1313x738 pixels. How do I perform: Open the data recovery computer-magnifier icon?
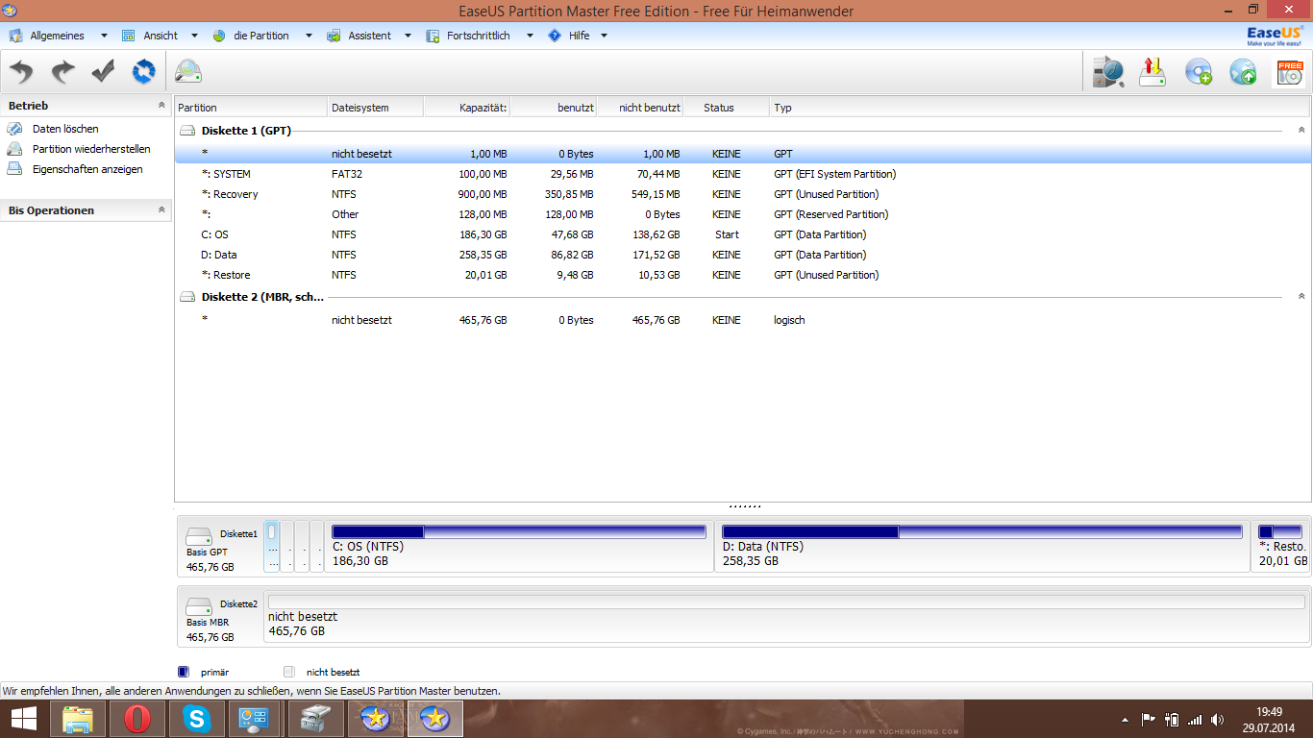[1108, 72]
